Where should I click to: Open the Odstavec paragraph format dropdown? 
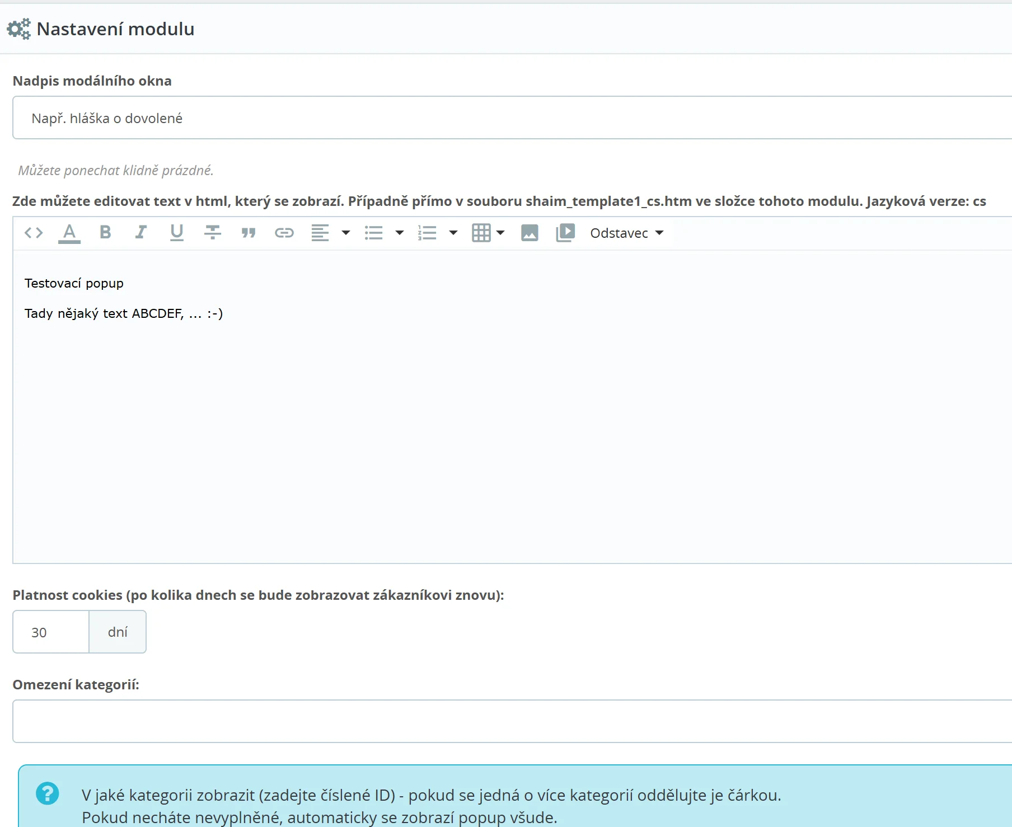[x=626, y=233]
